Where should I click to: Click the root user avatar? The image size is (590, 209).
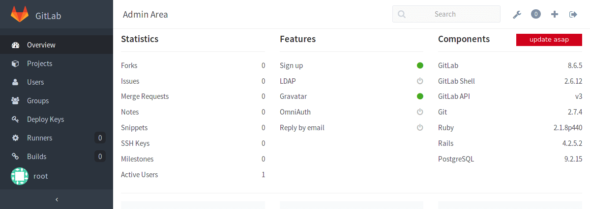20,176
